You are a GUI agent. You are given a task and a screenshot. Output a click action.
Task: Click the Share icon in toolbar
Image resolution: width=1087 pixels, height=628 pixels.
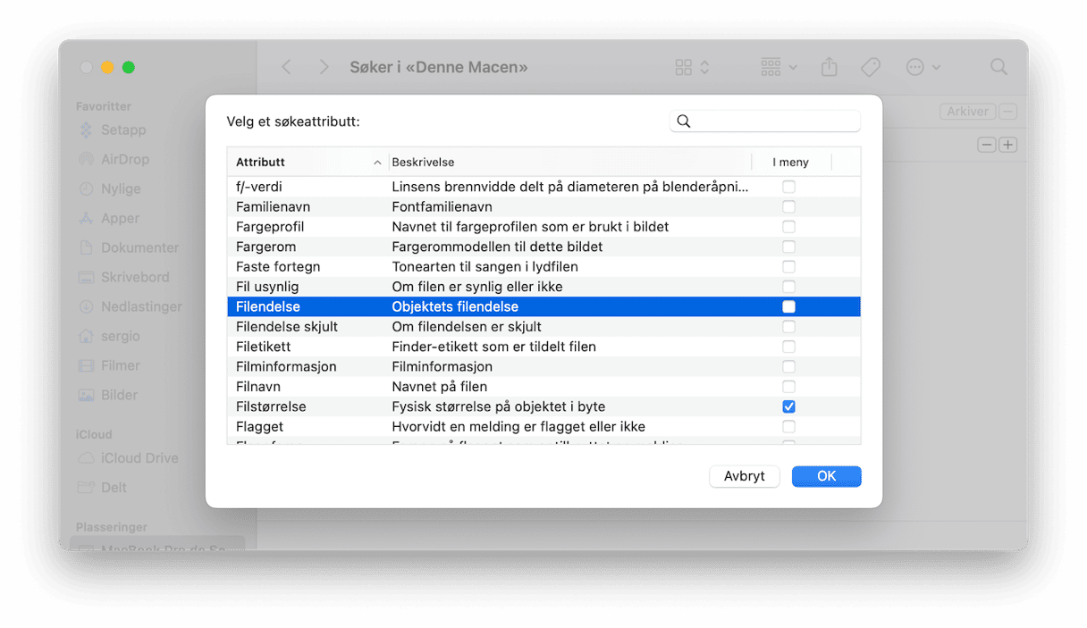click(x=829, y=67)
